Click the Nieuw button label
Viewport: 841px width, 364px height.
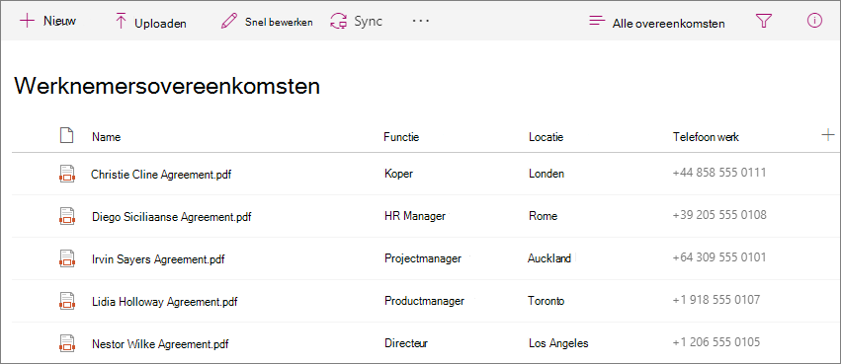(59, 22)
